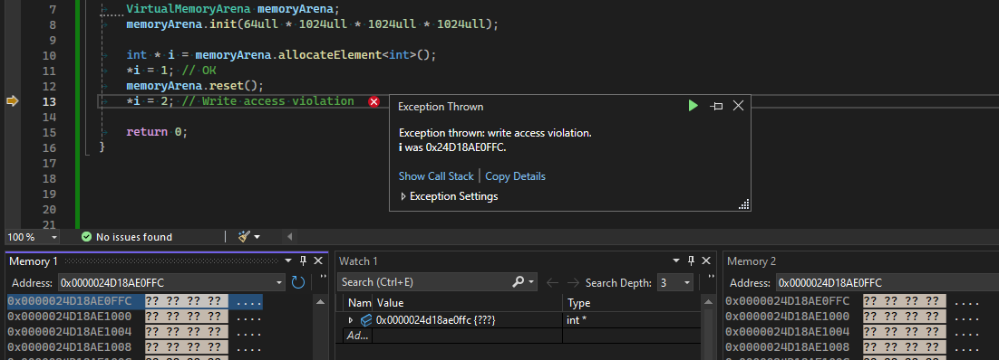
Task: Click the editor horizontal scroll left arrow
Action: pos(290,237)
